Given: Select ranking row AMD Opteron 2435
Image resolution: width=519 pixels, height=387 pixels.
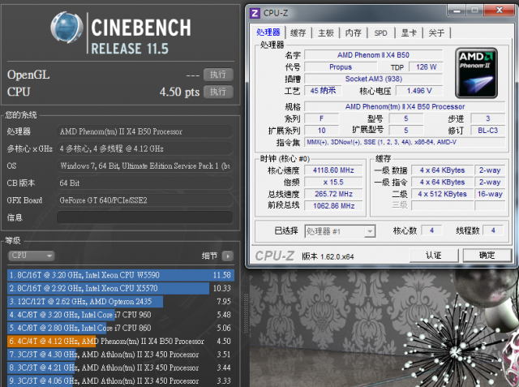Looking at the screenshot, I should tap(121, 302).
